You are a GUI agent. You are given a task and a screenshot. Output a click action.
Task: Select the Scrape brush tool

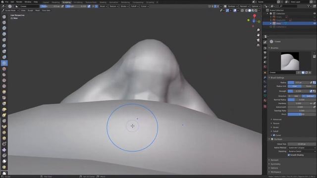point(4,86)
